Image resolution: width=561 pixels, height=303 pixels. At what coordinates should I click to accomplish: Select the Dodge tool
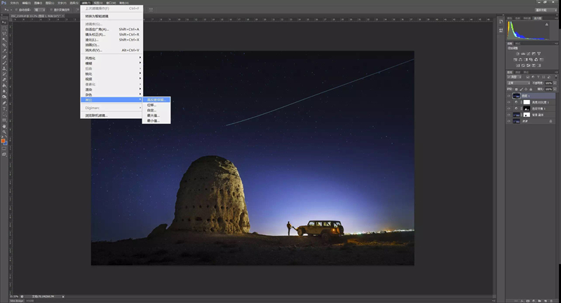coord(4,97)
